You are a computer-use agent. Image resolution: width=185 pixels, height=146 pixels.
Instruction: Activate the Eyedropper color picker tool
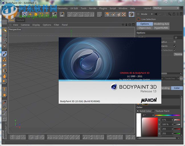5,102
